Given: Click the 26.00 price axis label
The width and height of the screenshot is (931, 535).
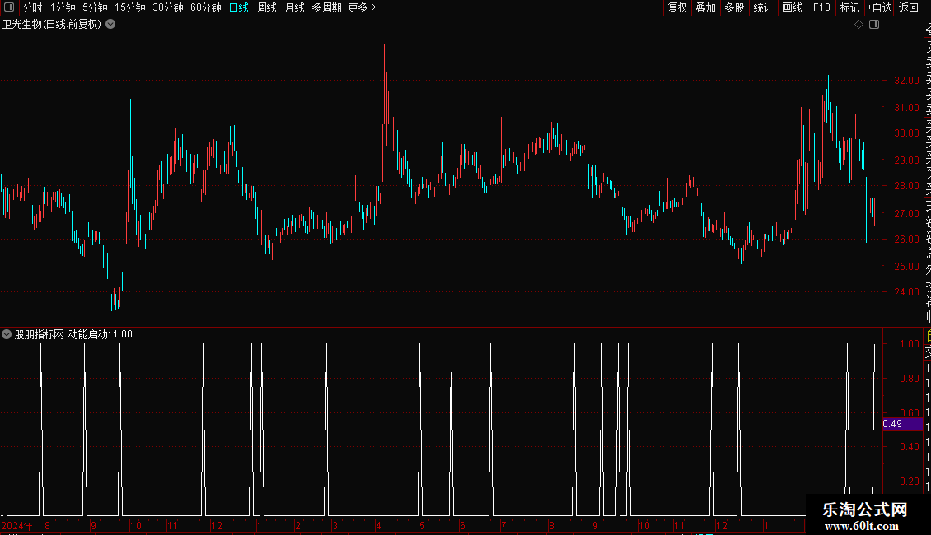Looking at the screenshot, I should (906, 239).
